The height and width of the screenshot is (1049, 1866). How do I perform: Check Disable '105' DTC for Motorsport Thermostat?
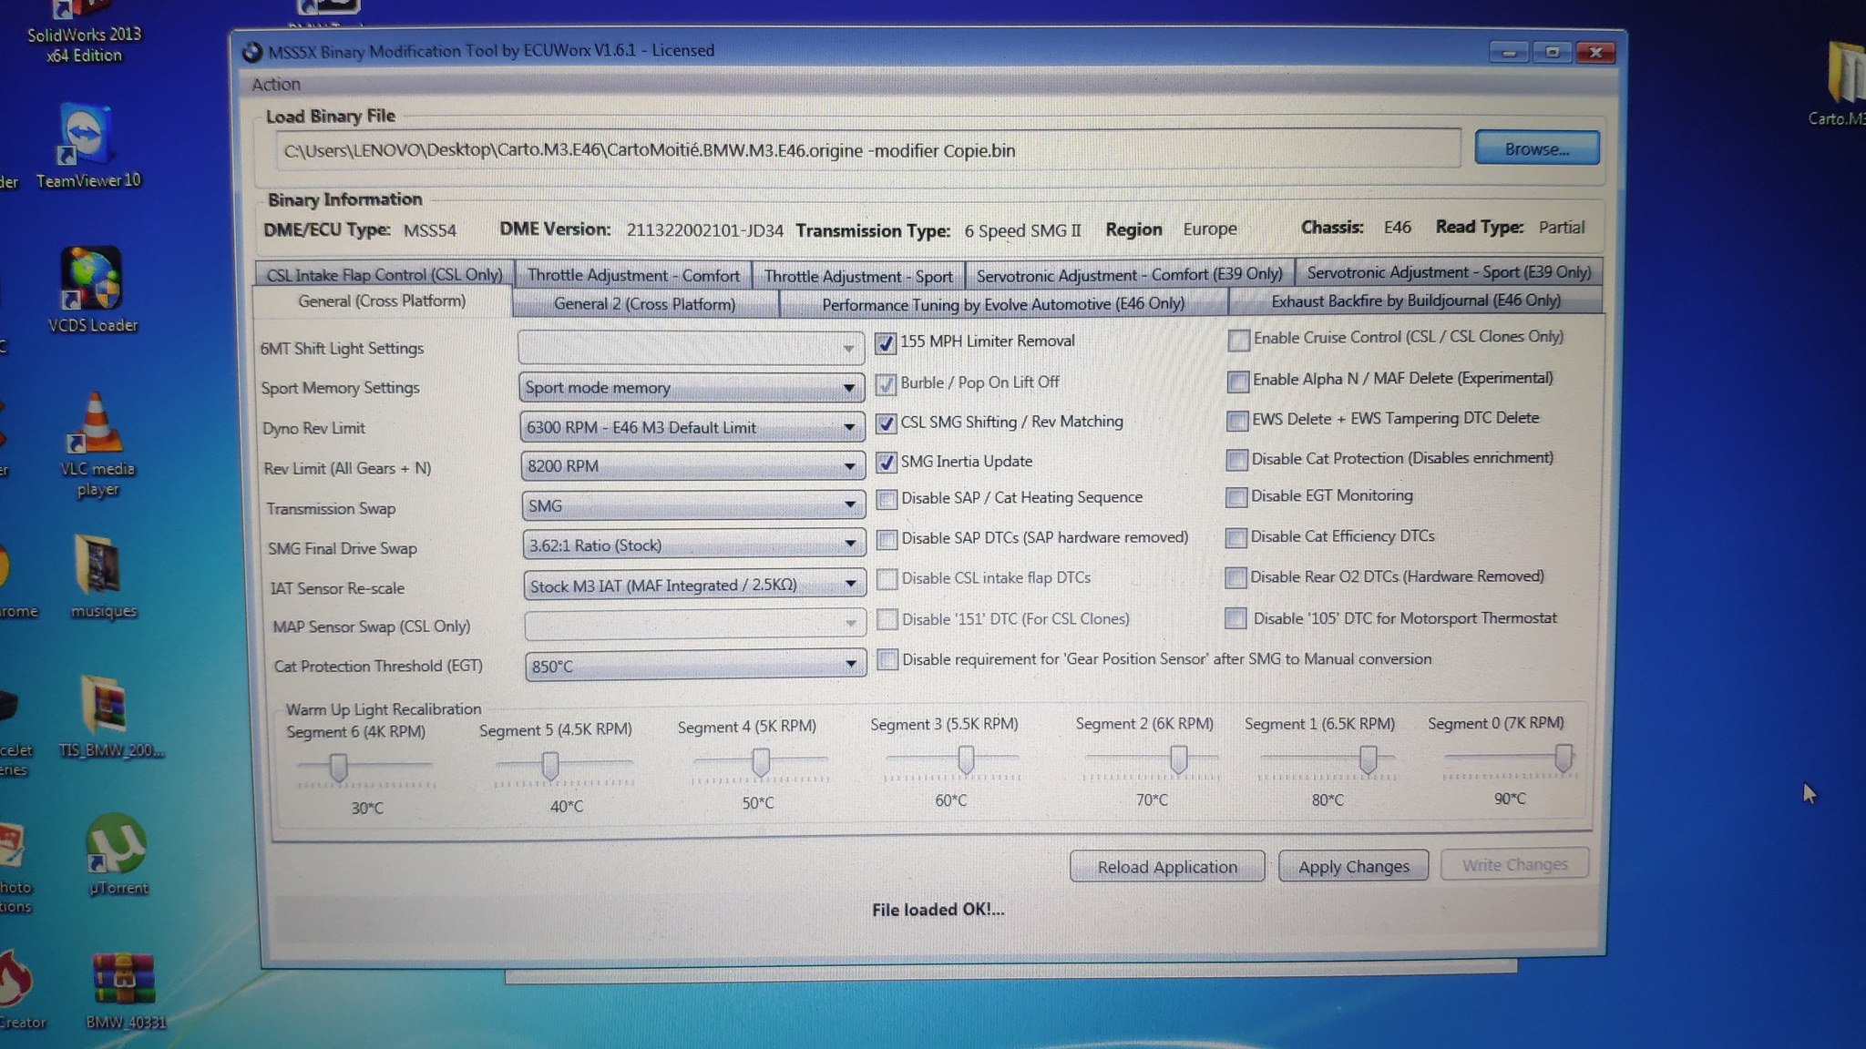(1235, 618)
